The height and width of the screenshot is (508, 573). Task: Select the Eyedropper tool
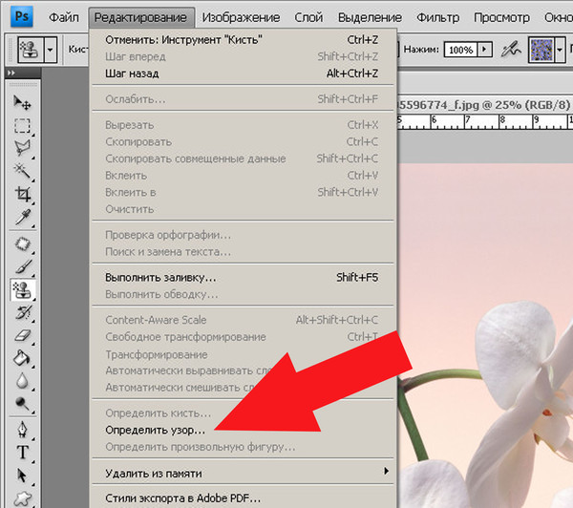tap(22, 217)
